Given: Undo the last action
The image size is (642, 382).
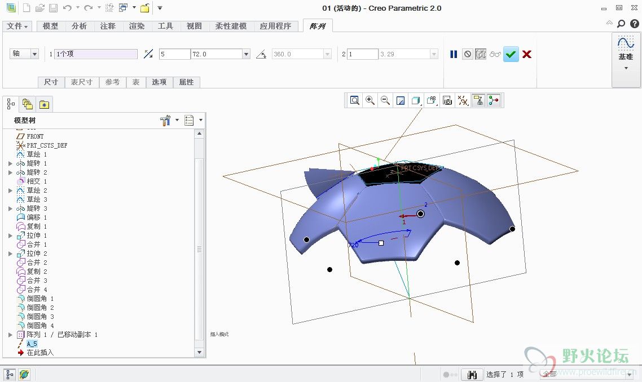Looking at the screenshot, I should (67, 8).
